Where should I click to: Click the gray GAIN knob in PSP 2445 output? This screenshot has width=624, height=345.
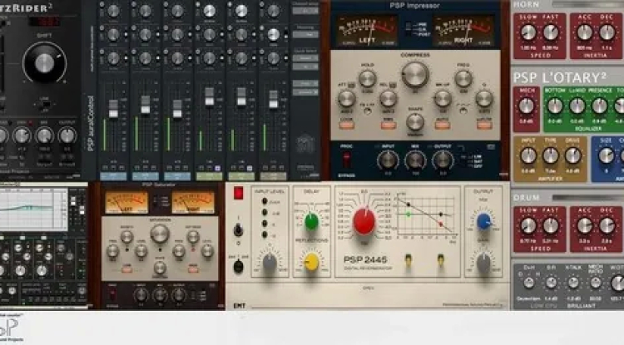483,263
